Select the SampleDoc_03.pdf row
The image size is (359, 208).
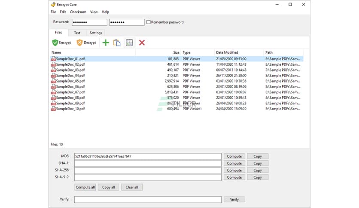176,70
